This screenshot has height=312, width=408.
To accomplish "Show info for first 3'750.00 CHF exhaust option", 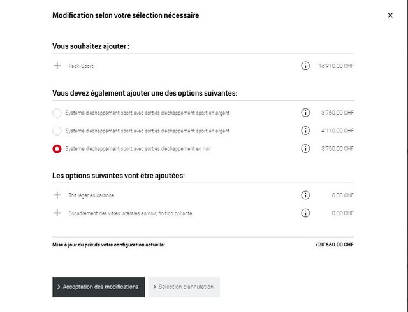I will [x=305, y=113].
